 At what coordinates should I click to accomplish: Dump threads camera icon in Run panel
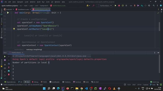pyautogui.click(x=5, y=68)
